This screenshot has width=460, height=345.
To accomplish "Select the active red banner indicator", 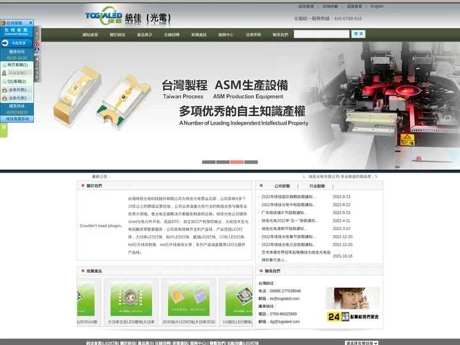I will point(237,162).
